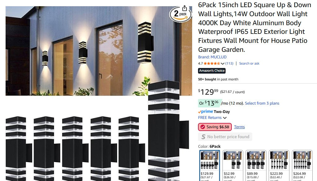This screenshot has width=317, height=181.
Task: Open the Brand: MUCLUD link
Action: click(212, 57)
